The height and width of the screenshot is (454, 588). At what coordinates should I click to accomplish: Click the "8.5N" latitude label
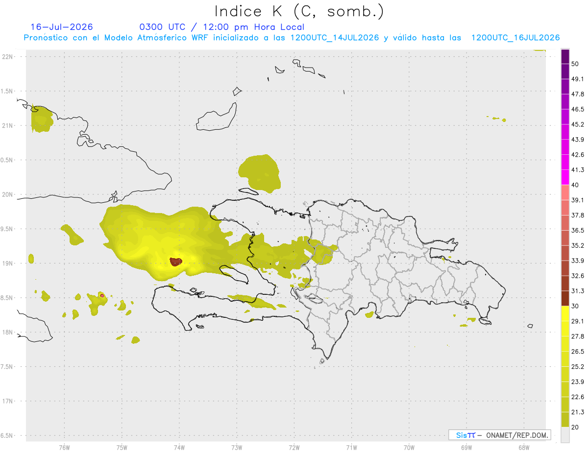pyautogui.click(x=6, y=298)
